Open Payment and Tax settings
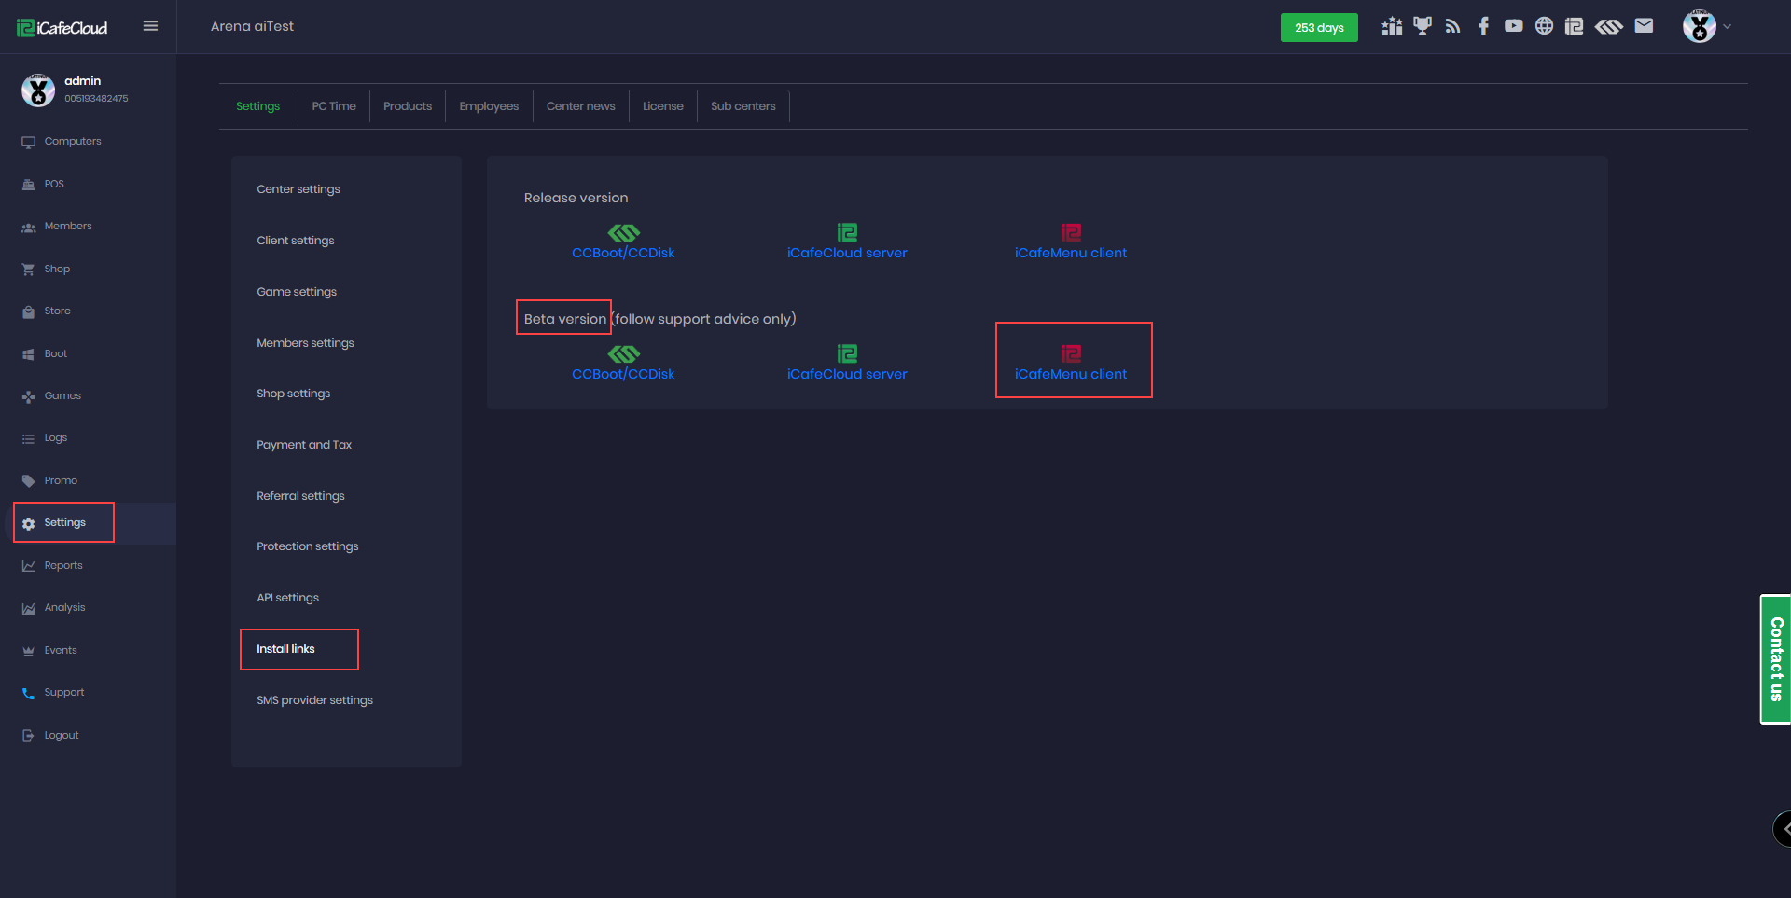1791x898 pixels. click(x=304, y=445)
